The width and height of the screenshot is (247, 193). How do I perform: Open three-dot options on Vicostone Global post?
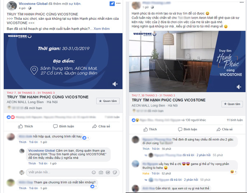pos(118,3)
